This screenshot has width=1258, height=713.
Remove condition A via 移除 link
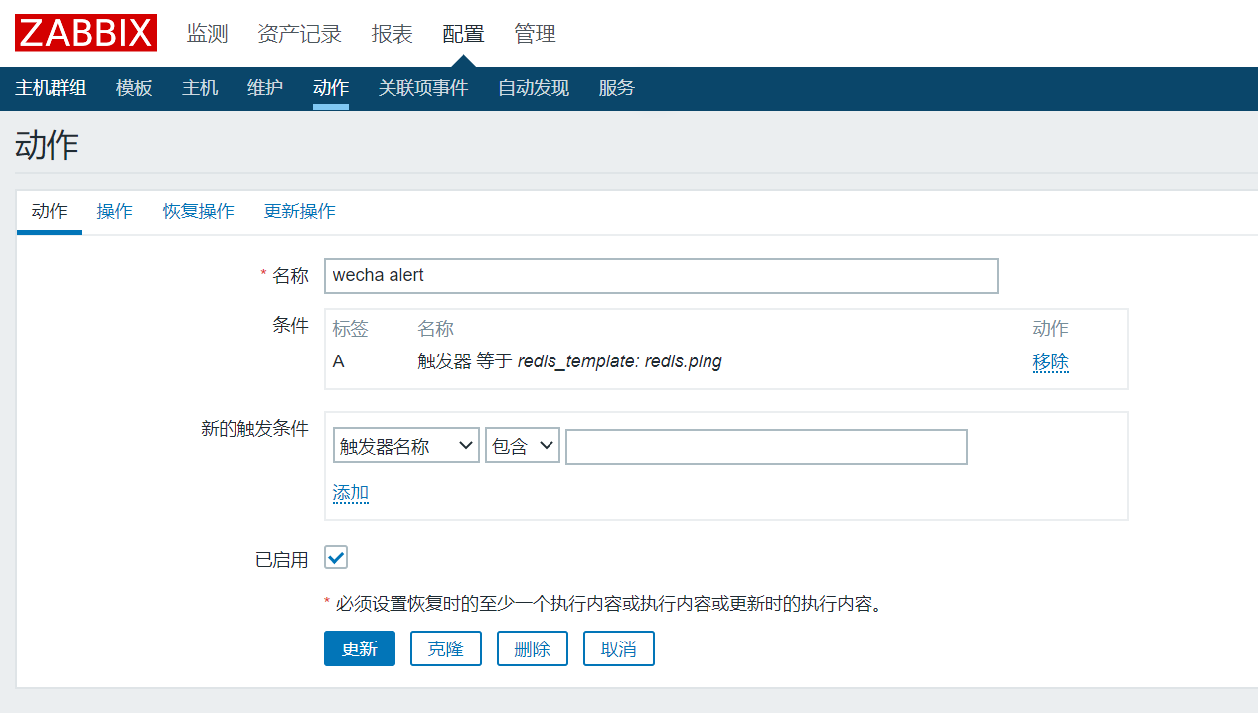click(1050, 362)
